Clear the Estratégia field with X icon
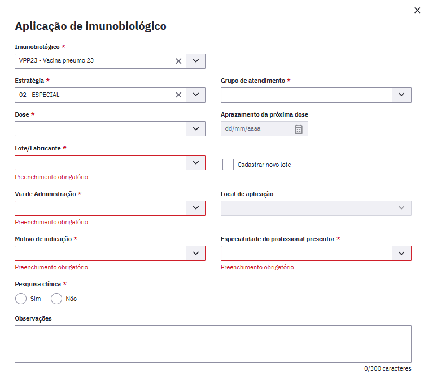Viewport: 424px width, 373px height. point(178,95)
